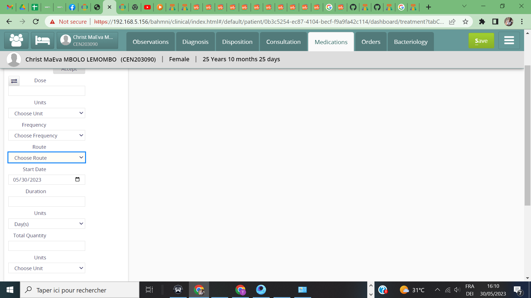Bookmark this page with star icon
Image resolution: width=531 pixels, height=298 pixels.
[465, 22]
